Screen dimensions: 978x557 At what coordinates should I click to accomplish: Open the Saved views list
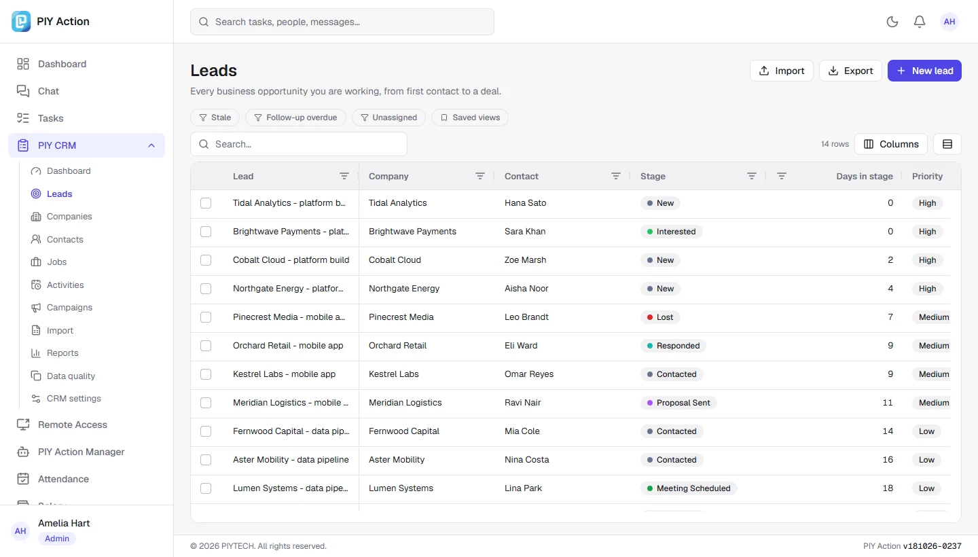pyautogui.click(x=470, y=118)
